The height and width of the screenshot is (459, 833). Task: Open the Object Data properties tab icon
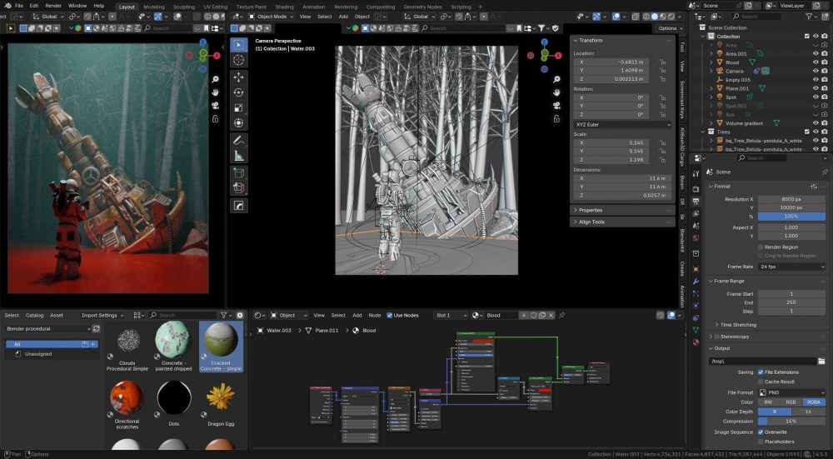[696, 329]
